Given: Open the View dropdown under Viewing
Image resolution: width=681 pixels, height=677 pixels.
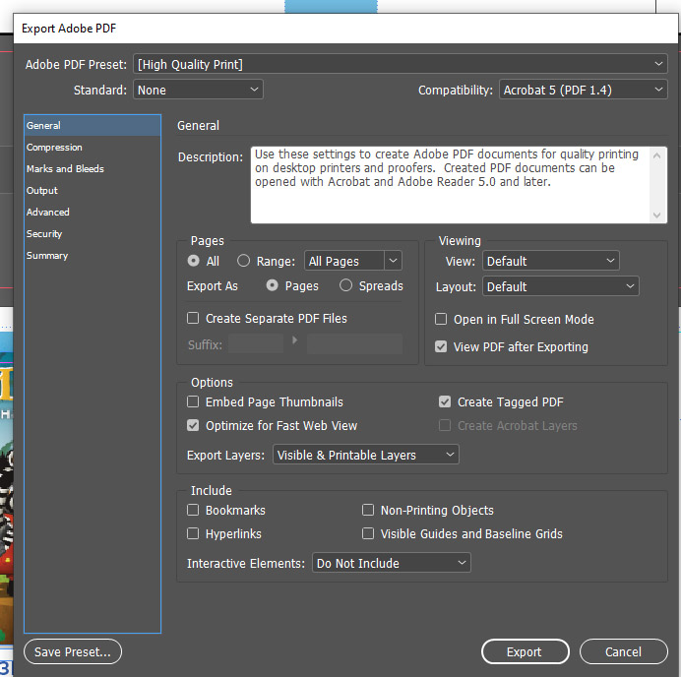Looking at the screenshot, I should 551,261.
